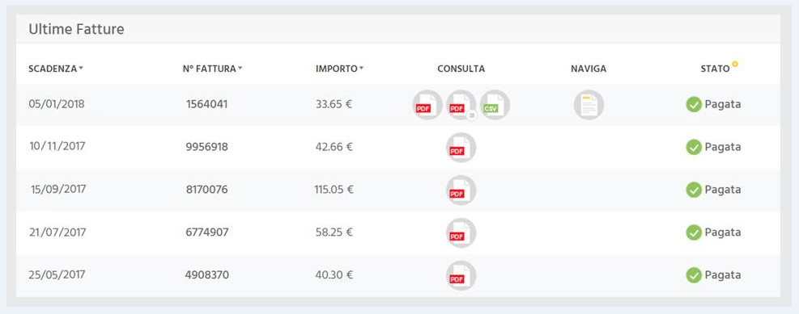Select invoice number 8170076
This screenshot has width=799, height=314.
[x=207, y=190]
